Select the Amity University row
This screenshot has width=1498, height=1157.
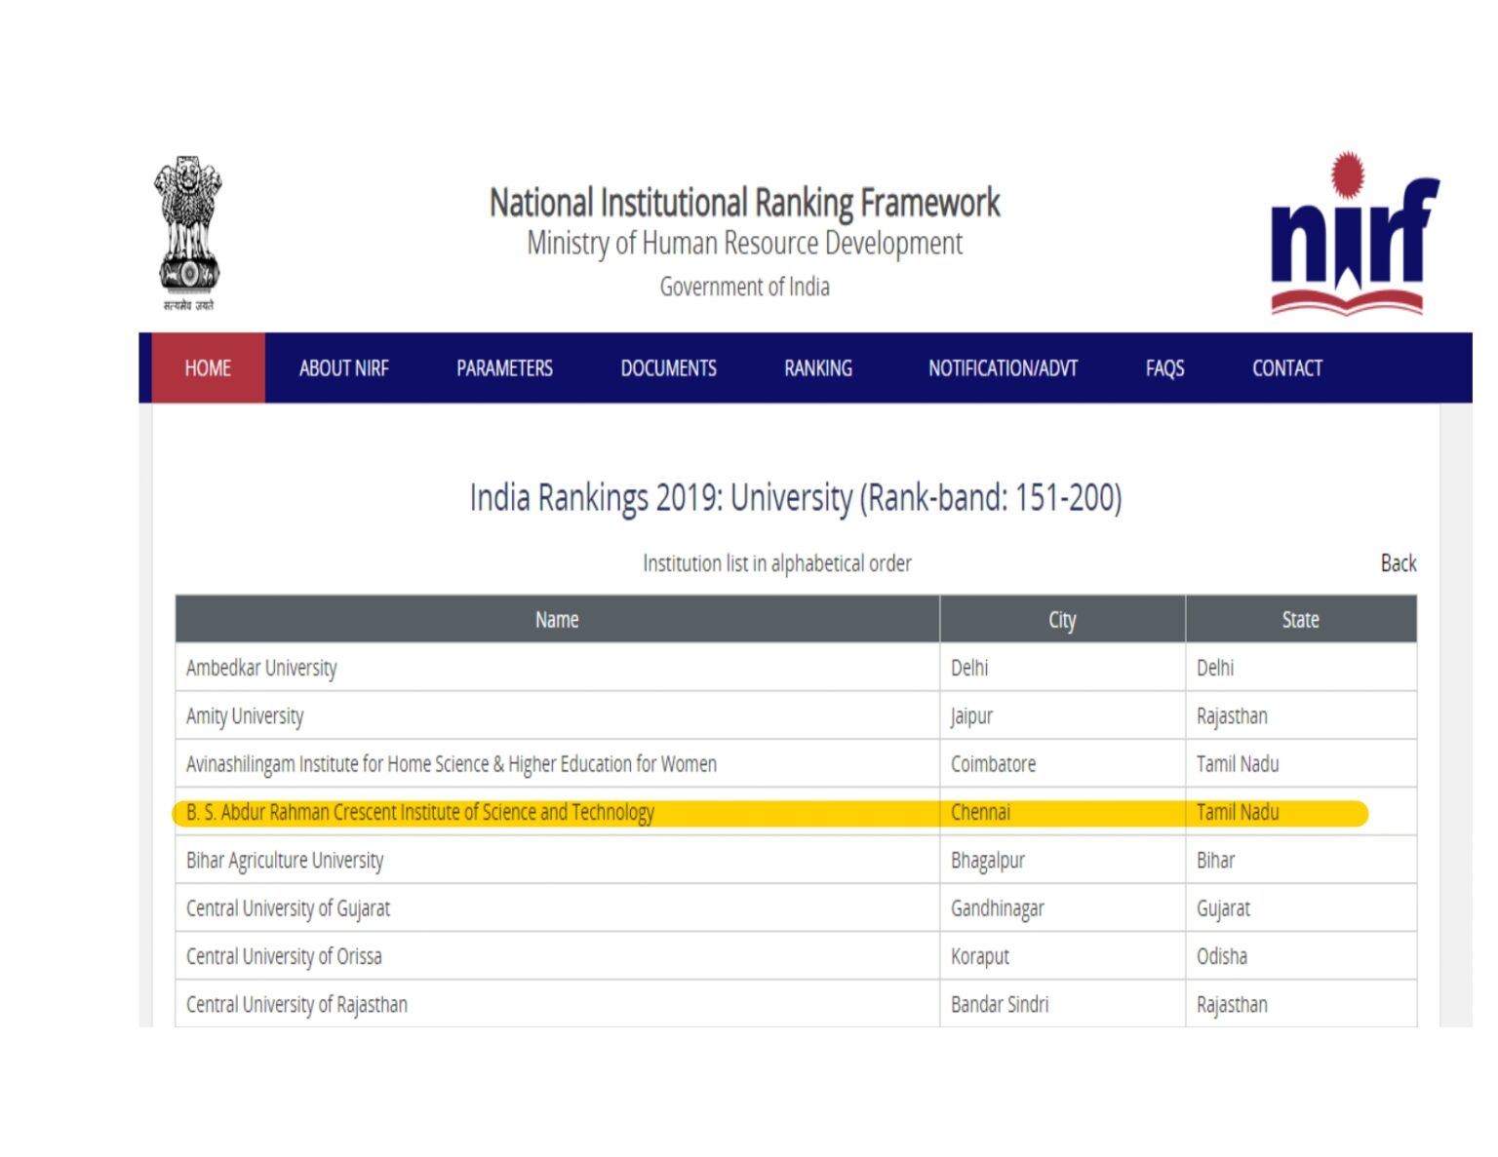point(245,716)
